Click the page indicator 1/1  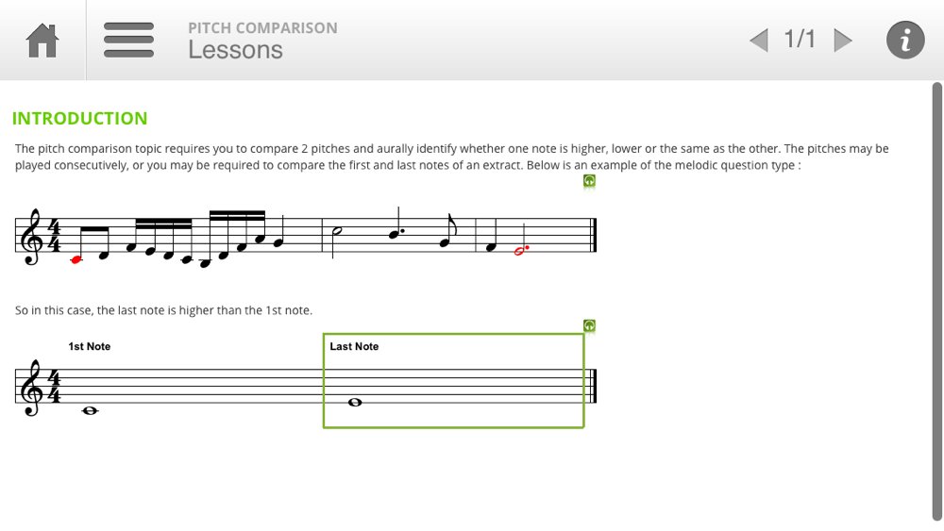coord(800,39)
